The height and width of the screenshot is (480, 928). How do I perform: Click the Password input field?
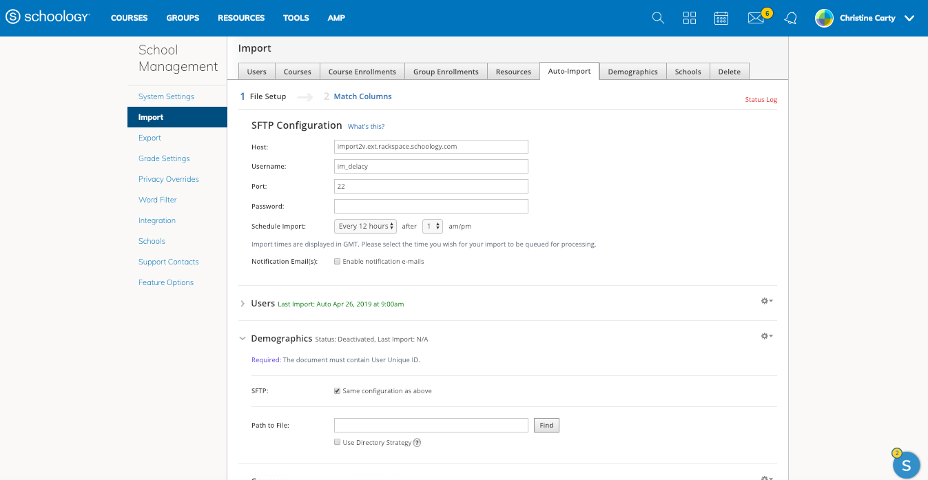(x=431, y=206)
